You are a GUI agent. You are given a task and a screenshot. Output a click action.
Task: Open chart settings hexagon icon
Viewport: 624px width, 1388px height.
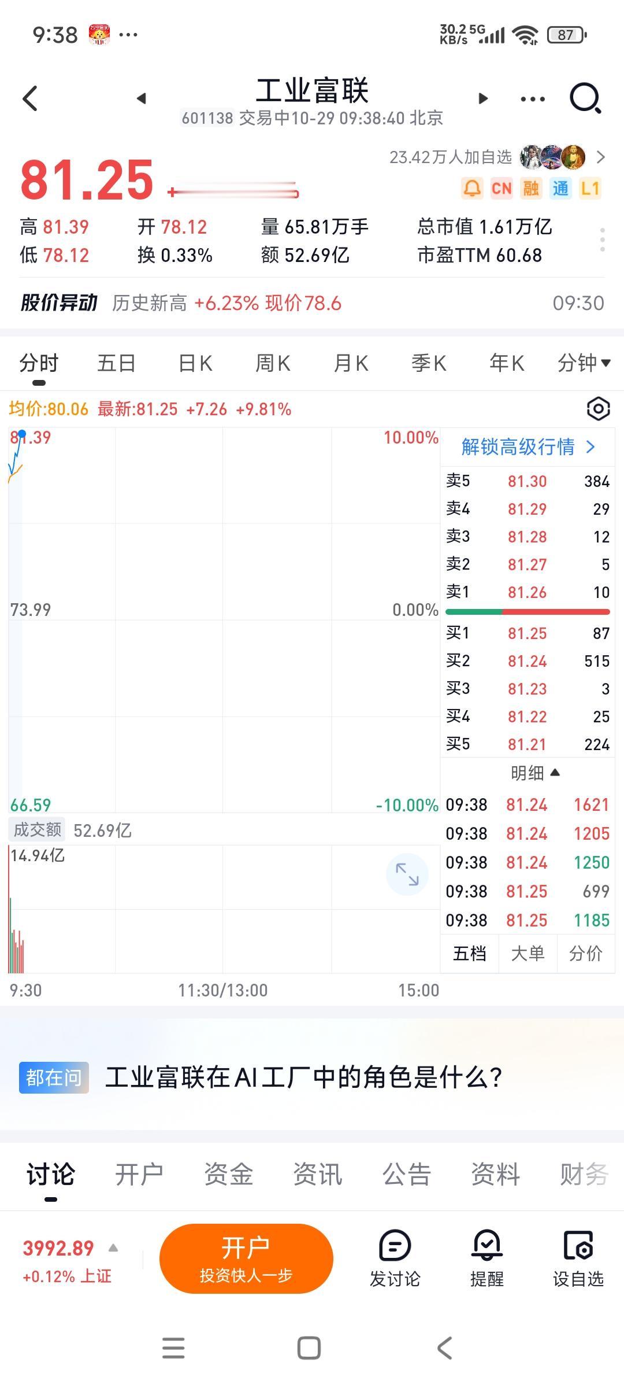coord(598,409)
